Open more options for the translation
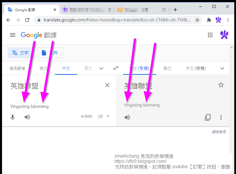 (x=221, y=117)
